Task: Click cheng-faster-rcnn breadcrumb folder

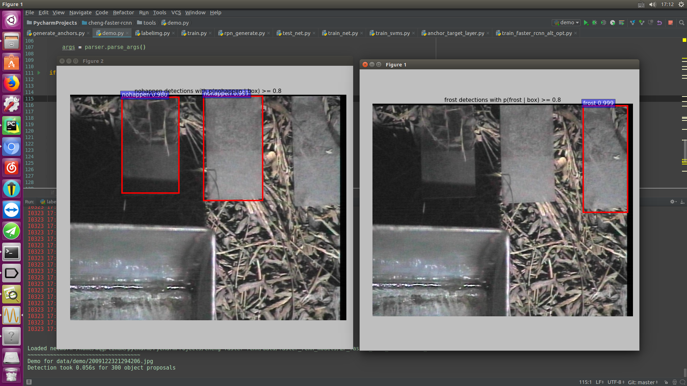Action: pyautogui.click(x=107, y=23)
